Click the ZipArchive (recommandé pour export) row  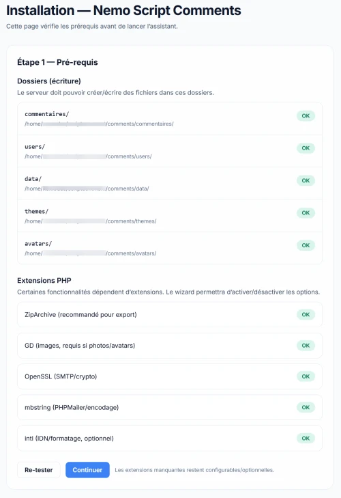pyautogui.click(x=170, y=314)
